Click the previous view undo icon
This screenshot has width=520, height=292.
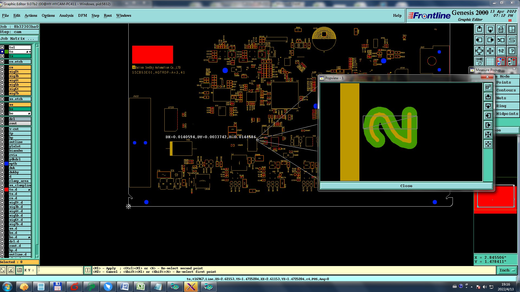point(501,40)
